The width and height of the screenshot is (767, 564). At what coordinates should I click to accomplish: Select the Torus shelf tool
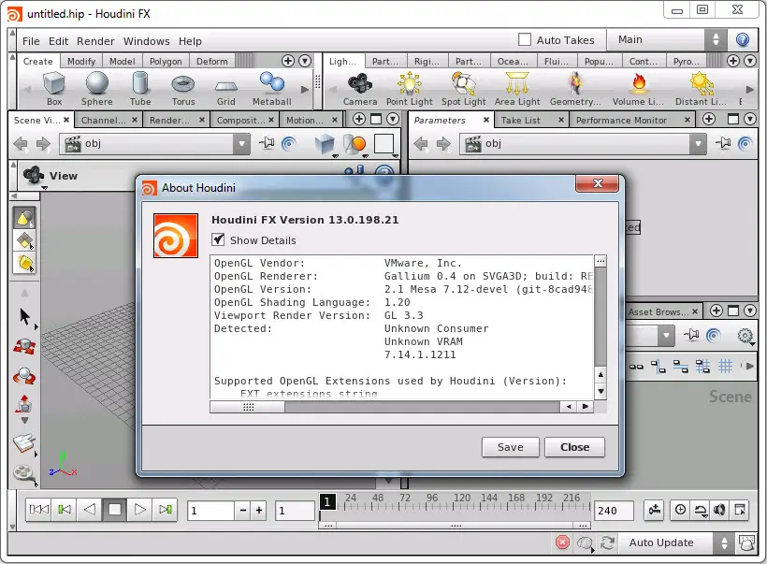point(183,89)
